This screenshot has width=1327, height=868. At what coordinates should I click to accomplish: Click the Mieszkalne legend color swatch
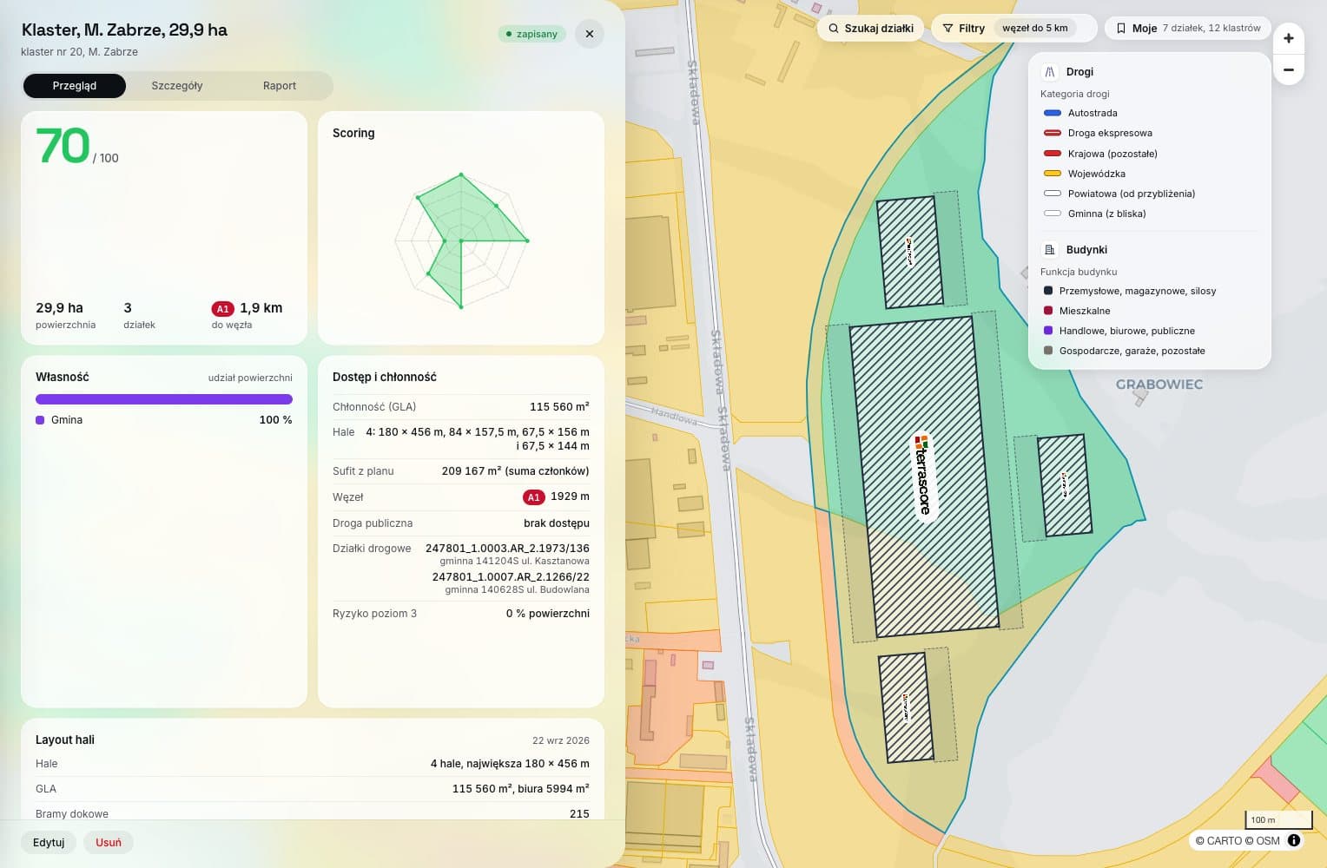tap(1048, 311)
